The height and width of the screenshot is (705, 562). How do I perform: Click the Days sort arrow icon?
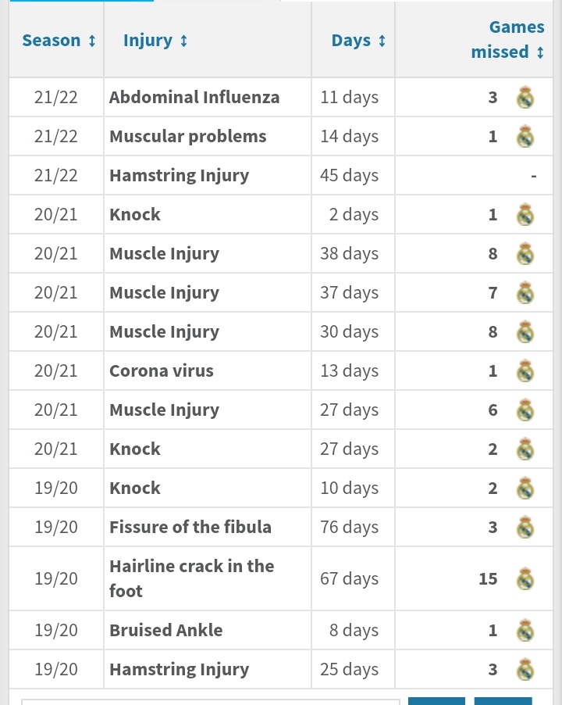(382, 41)
